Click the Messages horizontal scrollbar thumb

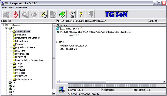click(83, 82)
